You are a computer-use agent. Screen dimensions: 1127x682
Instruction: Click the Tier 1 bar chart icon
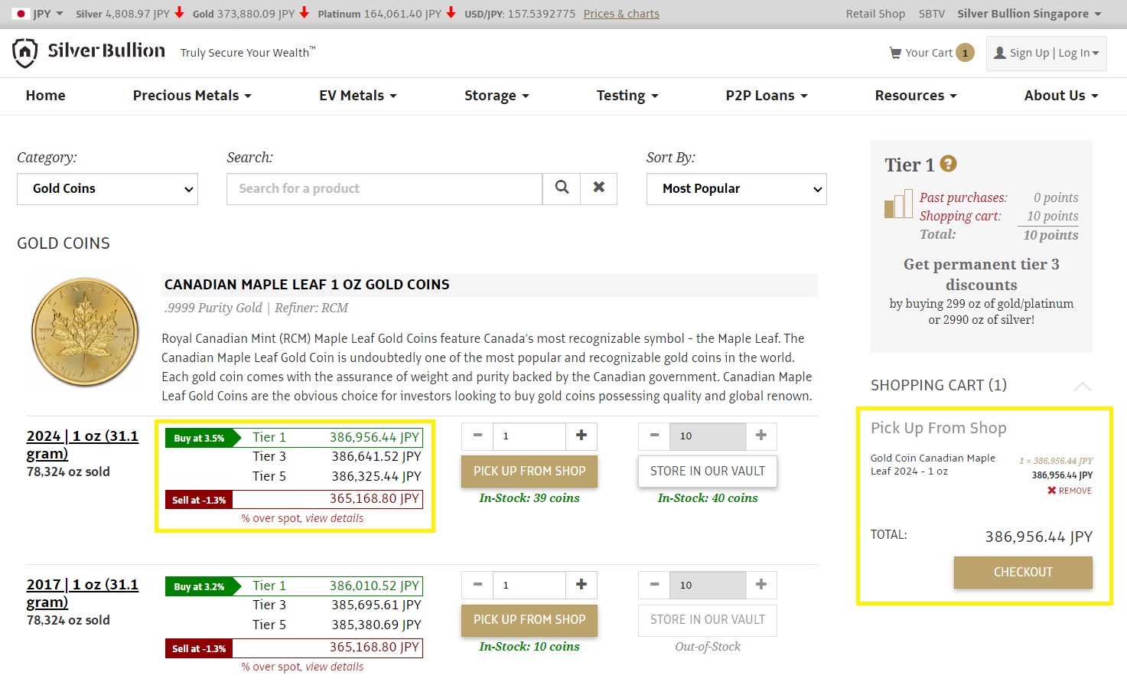(899, 204)
